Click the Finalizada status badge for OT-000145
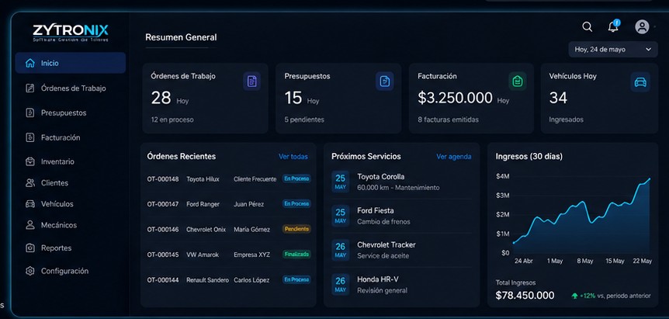Image resolution: width=669 pixels, height=319 pixels. pos(296,254)
